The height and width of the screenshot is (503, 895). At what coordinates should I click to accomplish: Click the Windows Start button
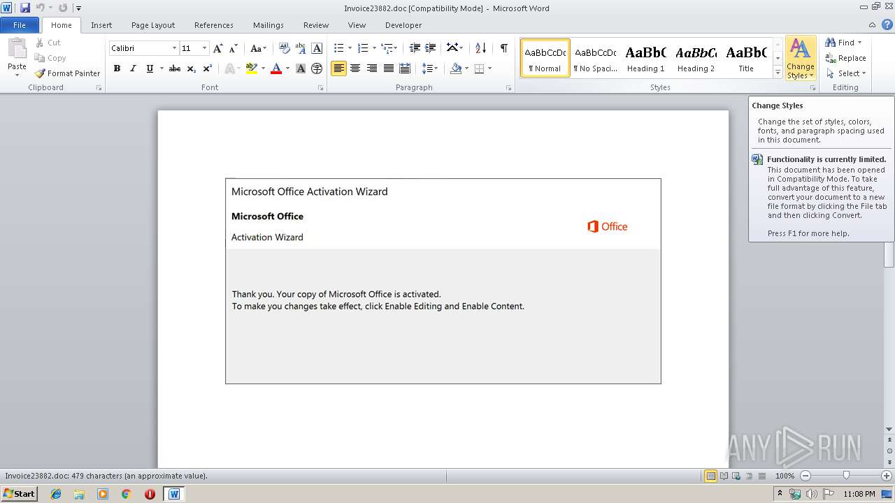pos(20,494)
